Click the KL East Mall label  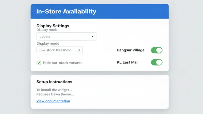click(128, 62)
